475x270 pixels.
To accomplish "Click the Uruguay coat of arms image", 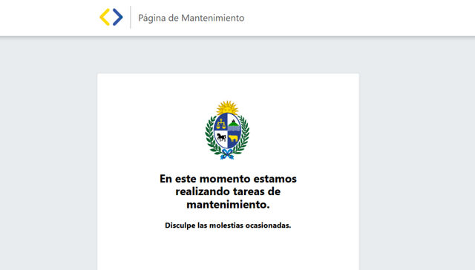I will [x=228, y=130].
